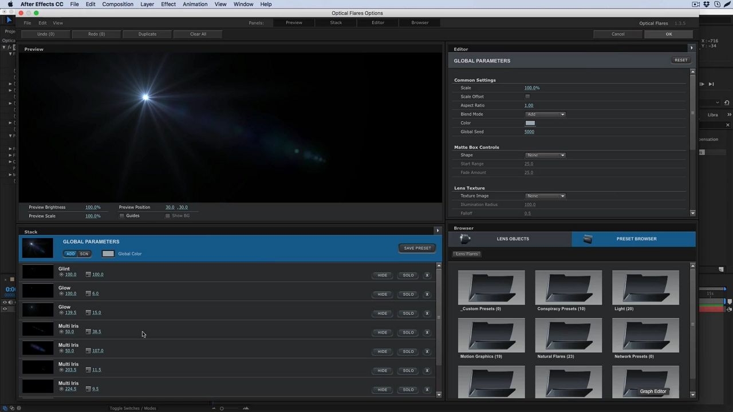Click SAVE PRESET button

pos(417,248)
